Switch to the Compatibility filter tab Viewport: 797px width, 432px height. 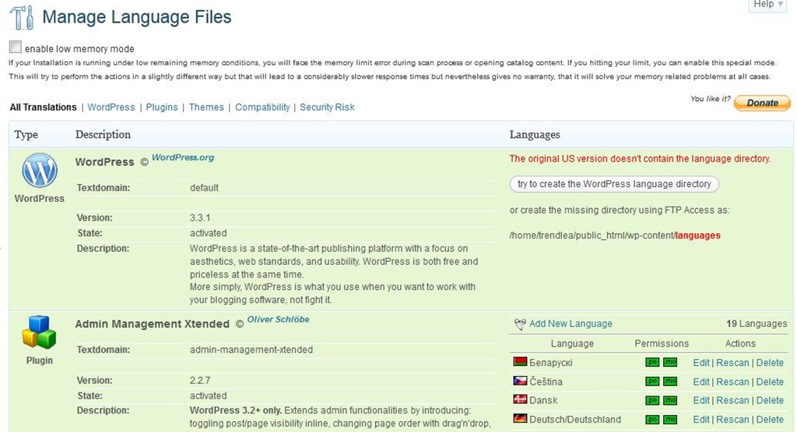262,107
